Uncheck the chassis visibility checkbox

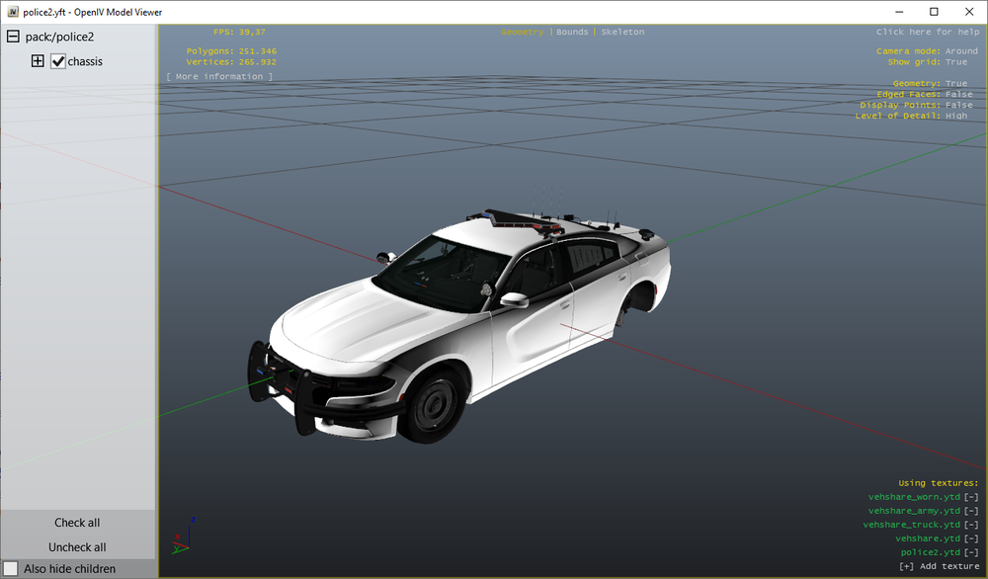pyautogui.click(x=58, y=61)
